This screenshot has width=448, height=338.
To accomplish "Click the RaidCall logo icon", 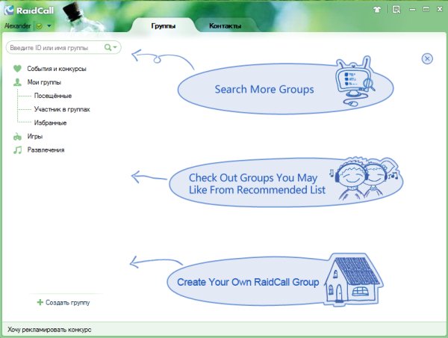I will pos(9,10).
